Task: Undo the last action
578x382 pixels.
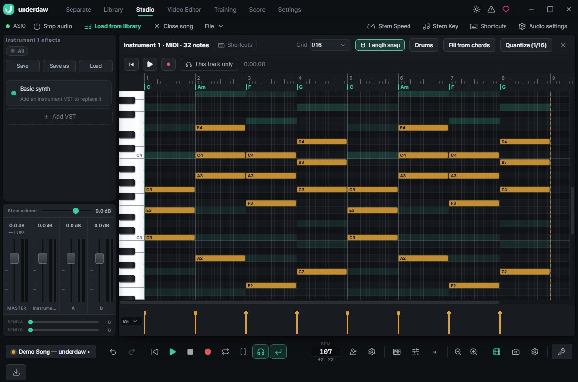Action: click(113, 352)
